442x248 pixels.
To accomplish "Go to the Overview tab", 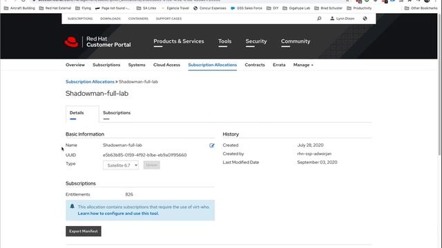I will [75, 65].
